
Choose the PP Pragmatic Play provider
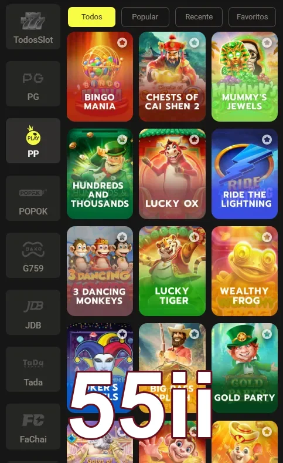pyautogui.click(x=33, y=141)
